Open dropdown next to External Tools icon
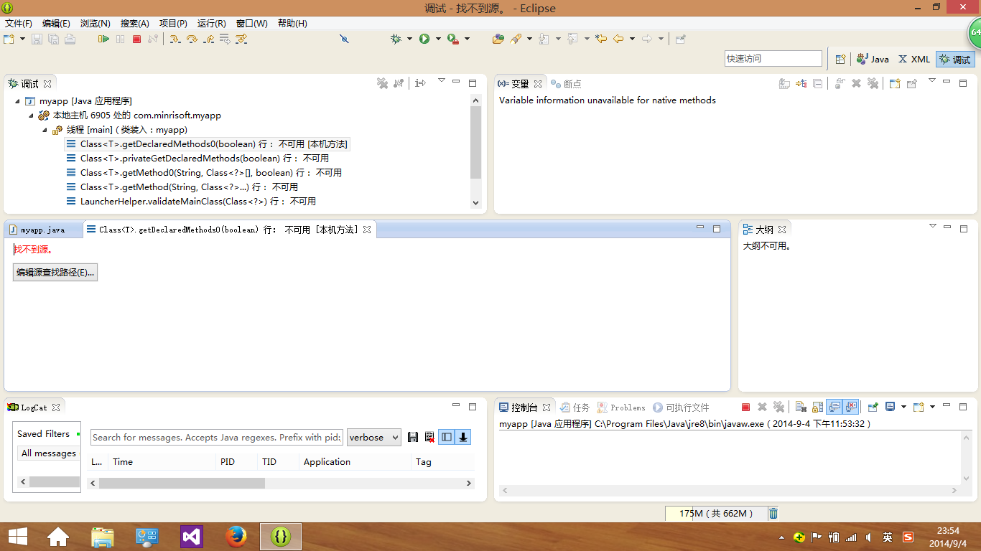Screen dimensions: 981x551 (467, 39)
